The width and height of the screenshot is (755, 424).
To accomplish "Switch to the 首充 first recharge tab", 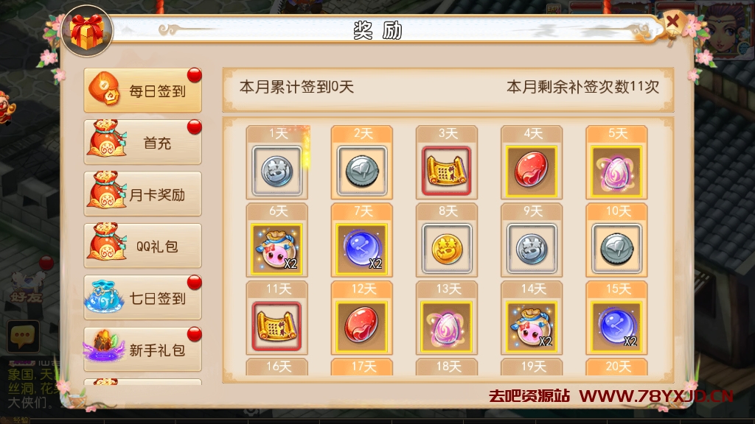I will coord(142,142).
